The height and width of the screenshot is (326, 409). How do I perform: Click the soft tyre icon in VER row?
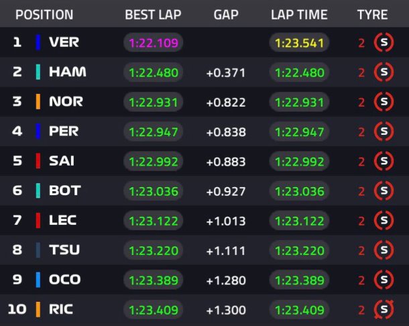[384, 42]
